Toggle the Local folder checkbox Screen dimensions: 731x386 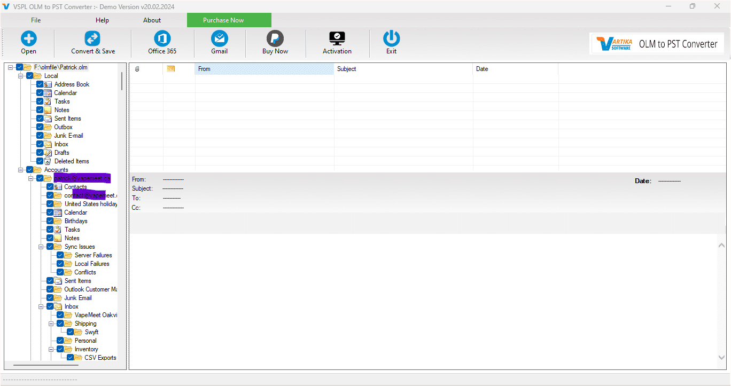tap(30, 76)
